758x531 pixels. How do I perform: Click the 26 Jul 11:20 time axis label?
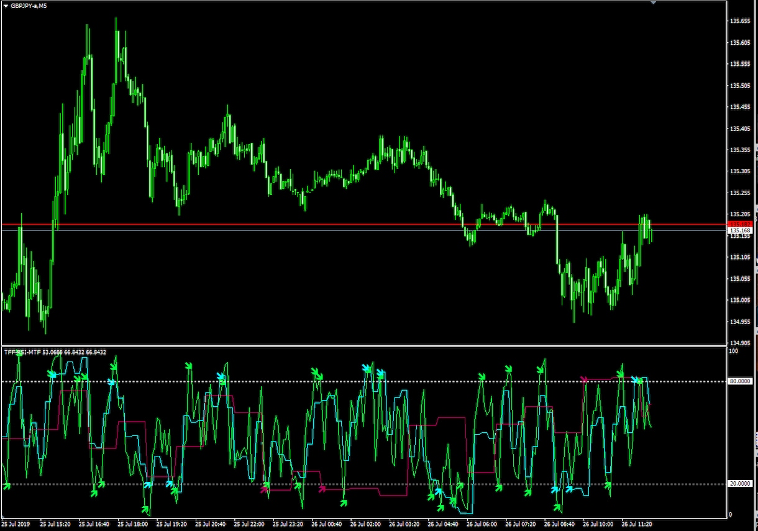pyautogui.click(x=637, y=524)
